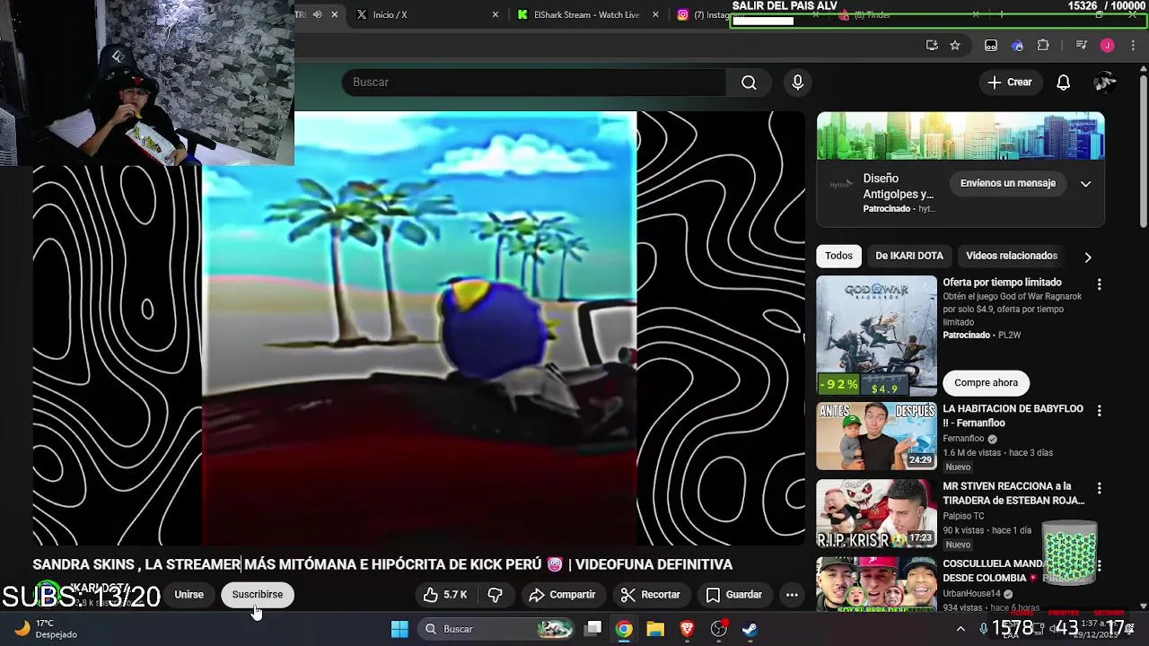Open the MR STIVEN REACCIONA video thumbnail
The image size is (1149, 646).
(876, 514)
